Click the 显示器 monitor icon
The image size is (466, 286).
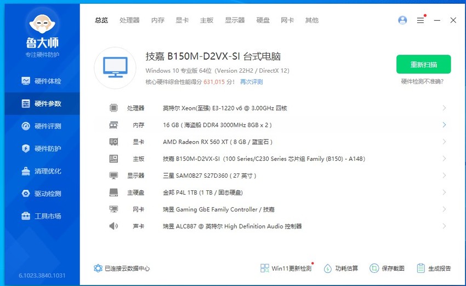pyautogui.click(x=113, y=176)
